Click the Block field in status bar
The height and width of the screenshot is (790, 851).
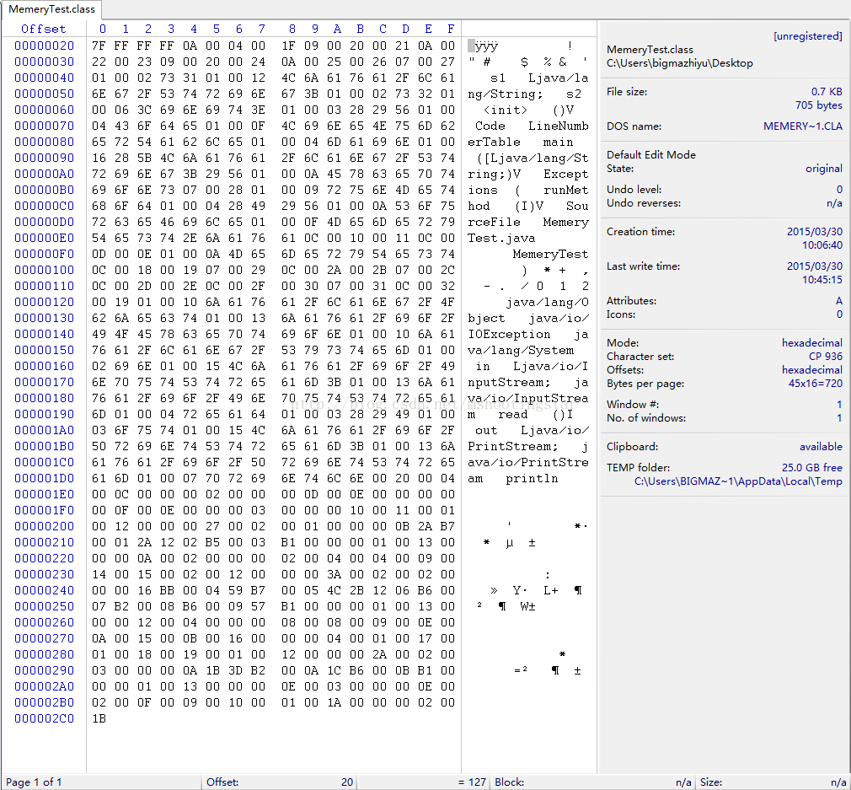pyautogui.click(x=592, y=782)
